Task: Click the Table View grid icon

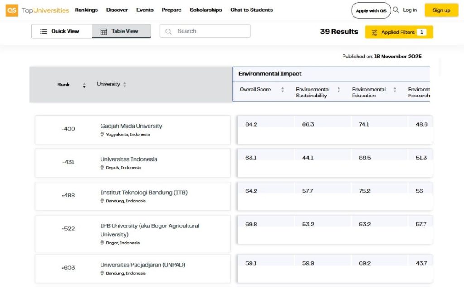Action: [104, 32]
